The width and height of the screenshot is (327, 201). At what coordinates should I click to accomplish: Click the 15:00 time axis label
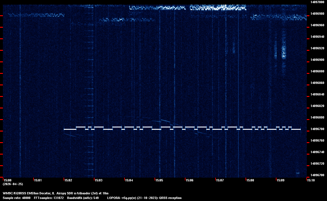(7, 180)
